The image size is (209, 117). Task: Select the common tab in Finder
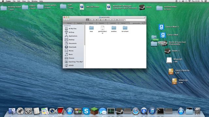113,23
